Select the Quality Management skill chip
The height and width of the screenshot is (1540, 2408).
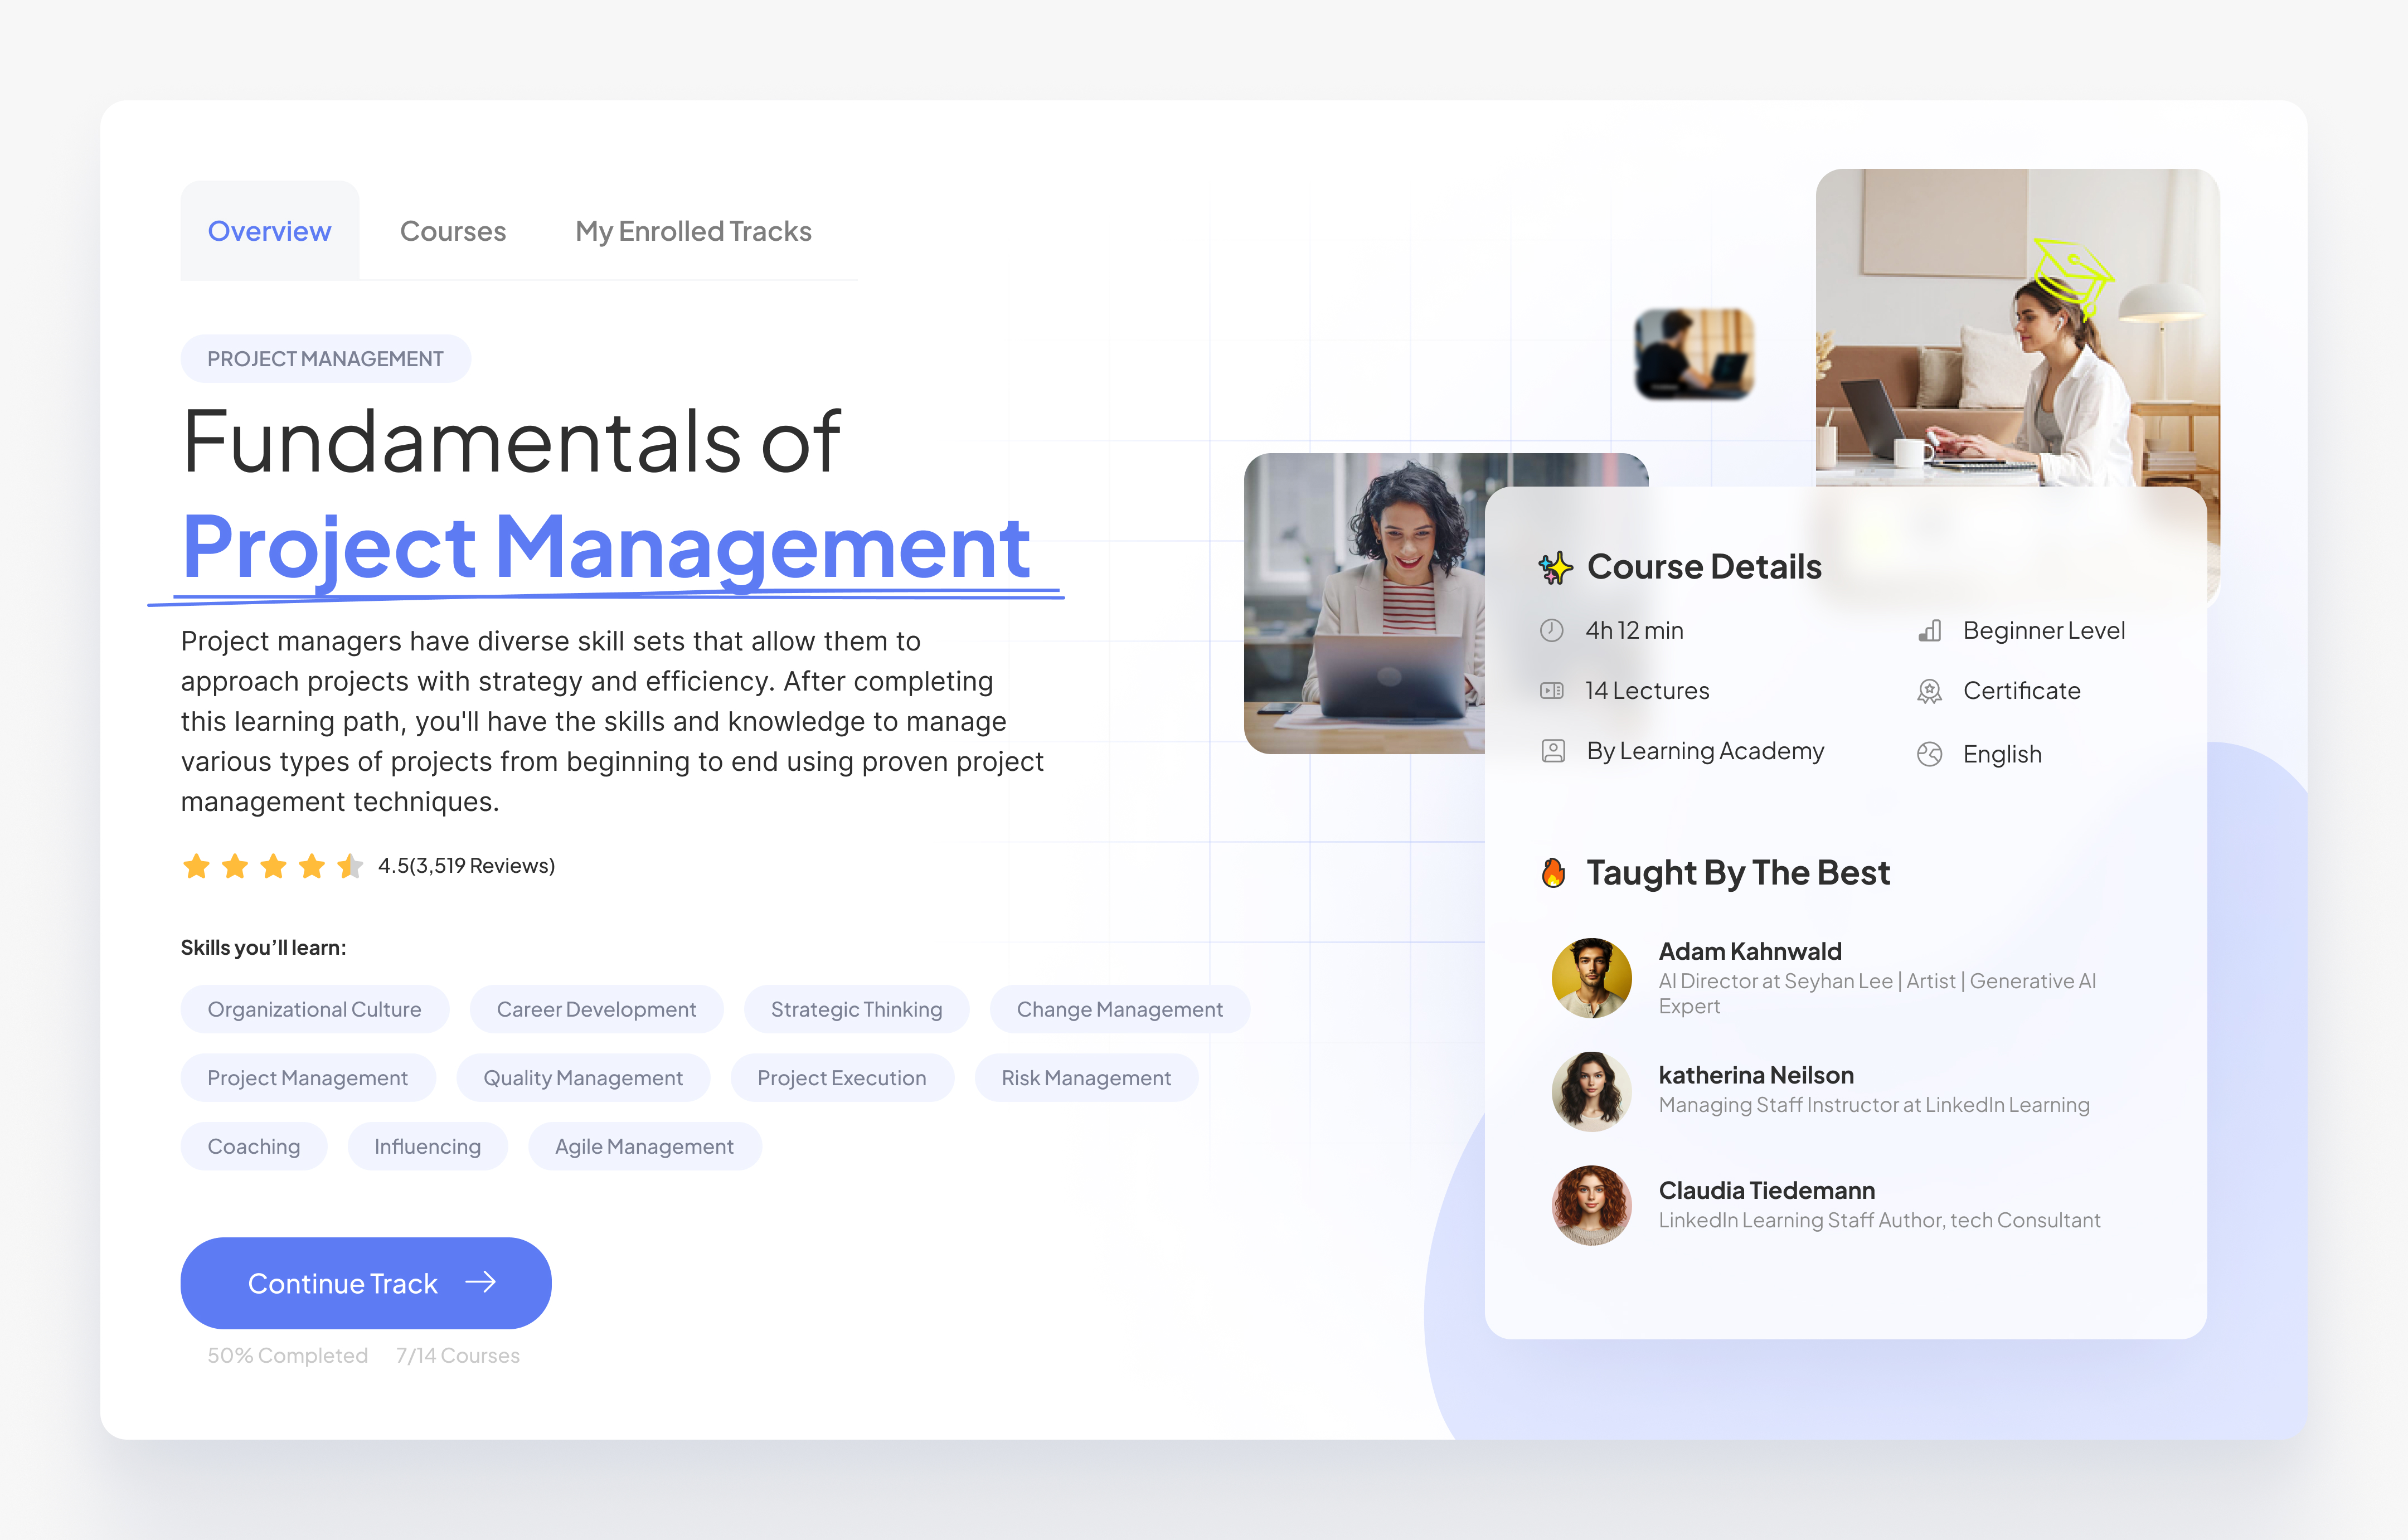coord(583,1078)
